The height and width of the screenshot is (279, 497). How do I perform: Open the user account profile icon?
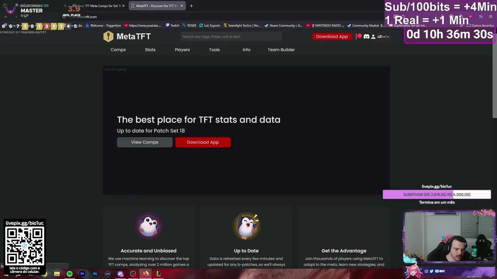click(x=373, y=36)
